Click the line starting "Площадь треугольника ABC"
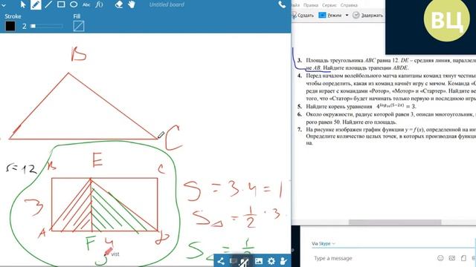 click(390, 61)
